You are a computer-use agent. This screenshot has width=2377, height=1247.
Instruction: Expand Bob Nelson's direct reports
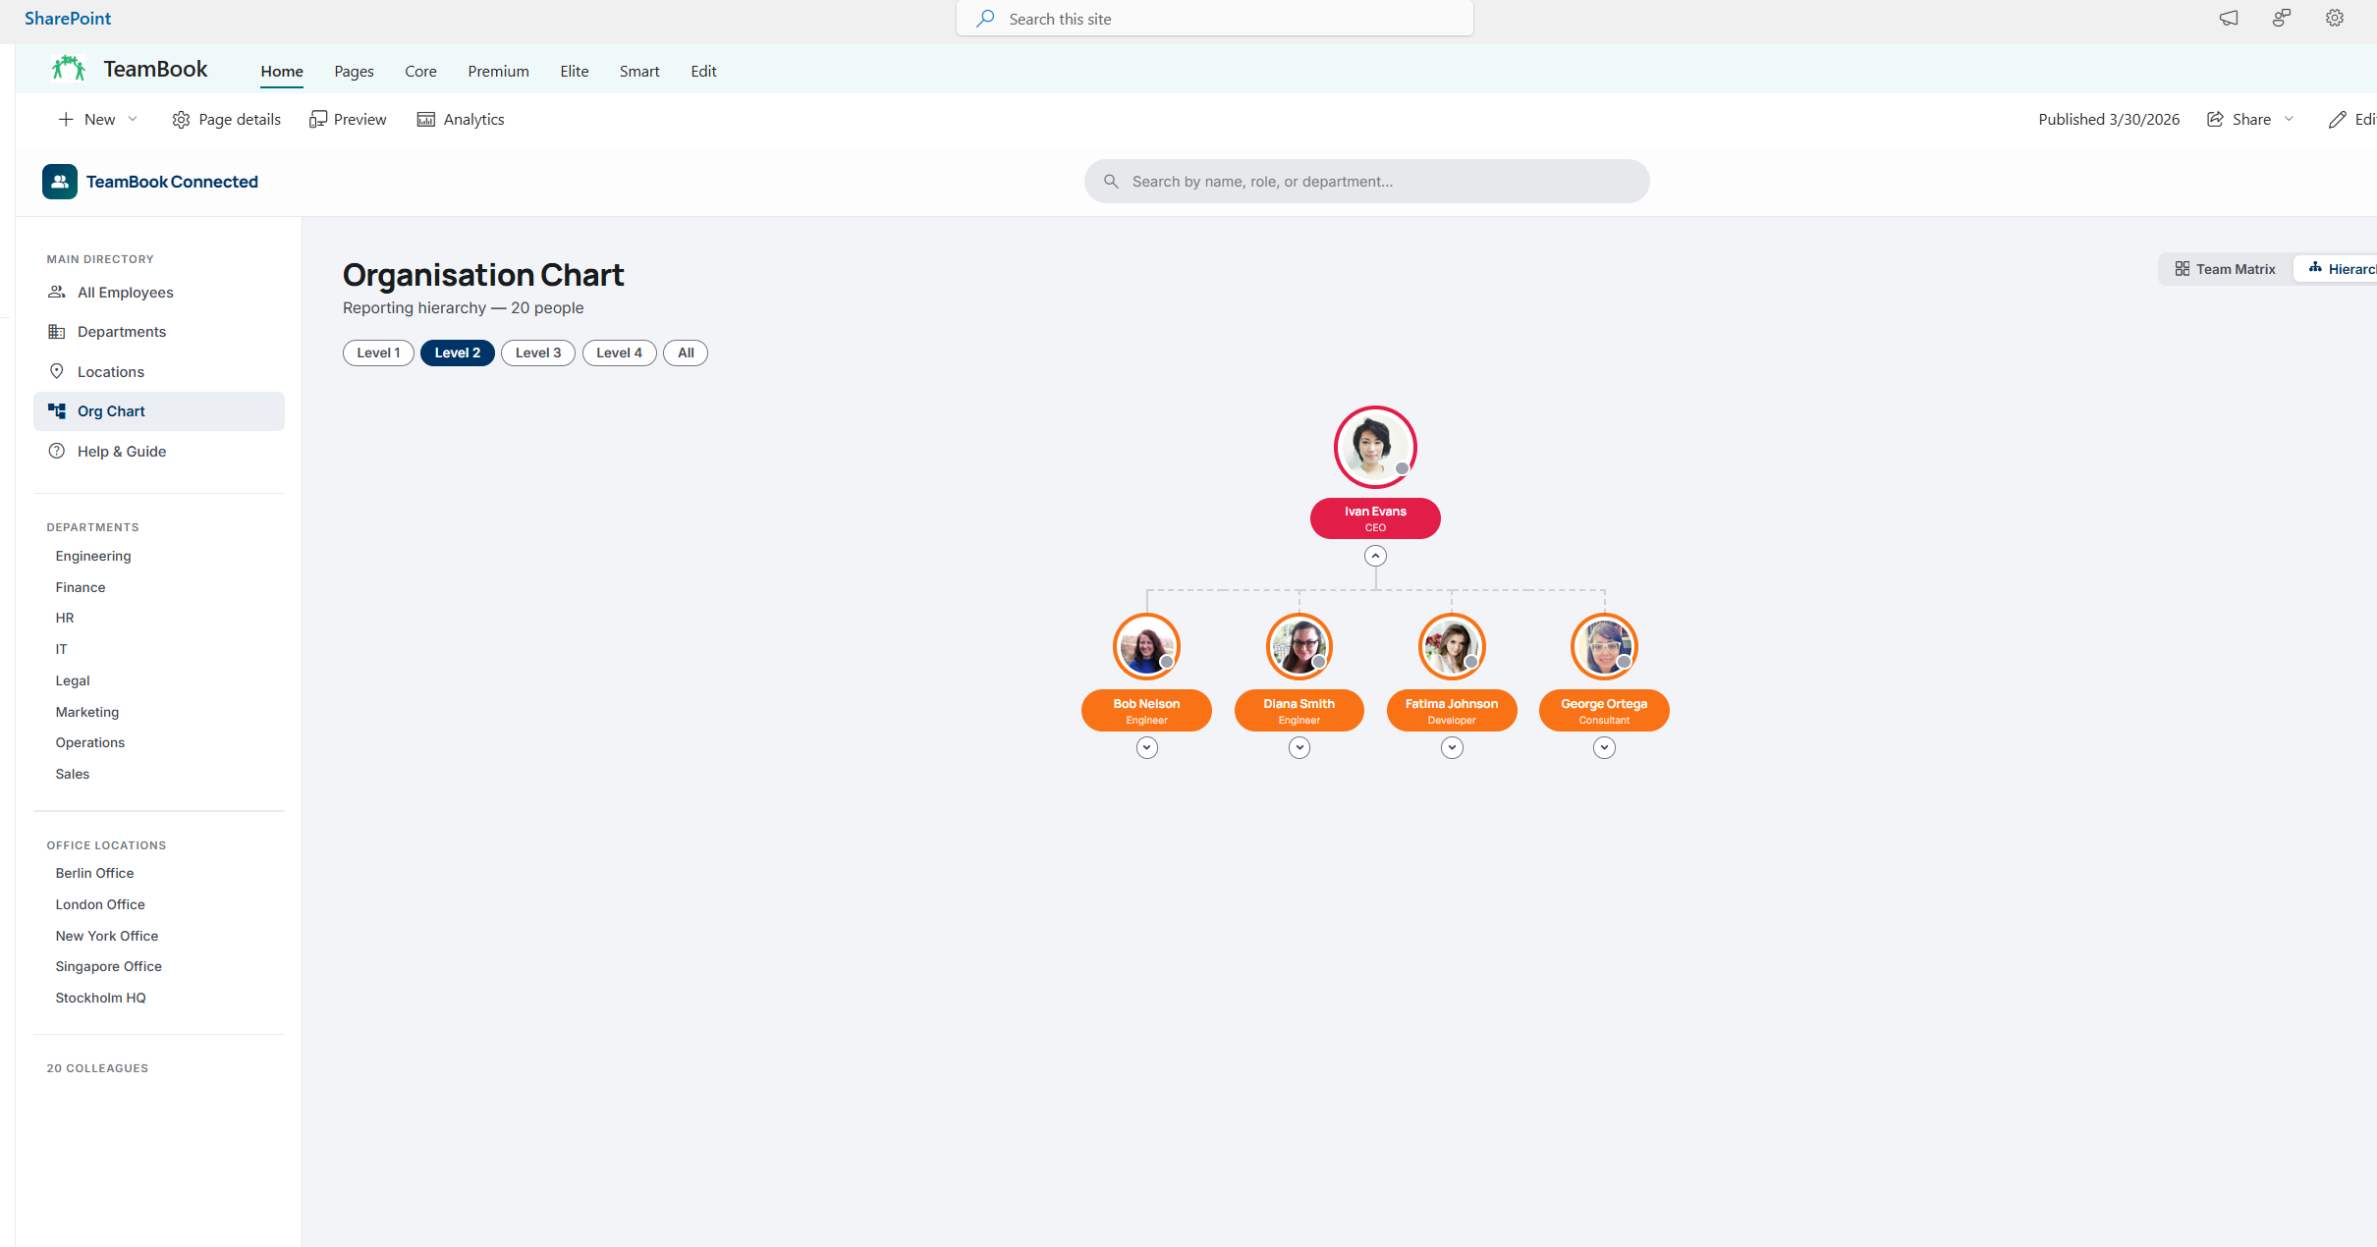[x=1146, y=748]
